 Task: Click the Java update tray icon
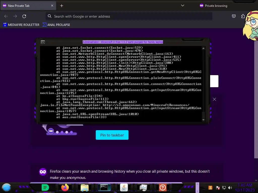pyautogui.click(x=210, y=187)
